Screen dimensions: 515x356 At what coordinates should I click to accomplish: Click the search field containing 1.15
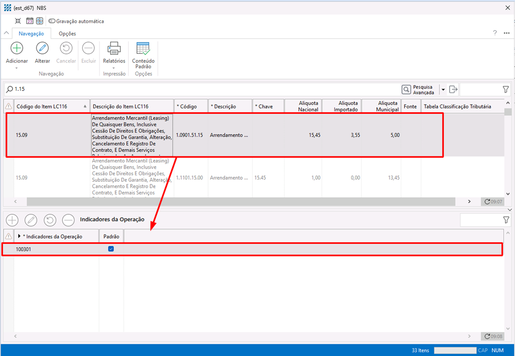pyautogui.click(x=203, y=89)
